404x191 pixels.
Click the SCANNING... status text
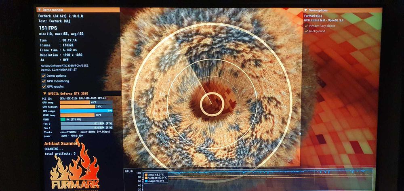tap(54, 149)
